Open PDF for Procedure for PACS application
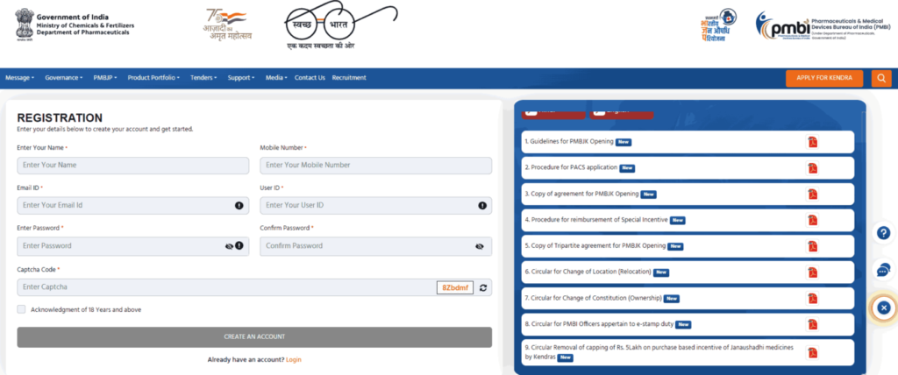The image size is (898, 375). [812, 167]
